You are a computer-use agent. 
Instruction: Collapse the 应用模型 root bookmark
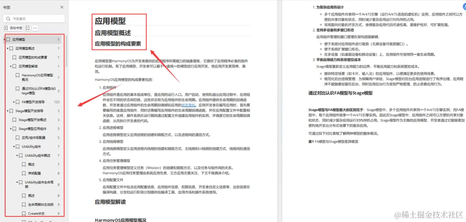[4, 40]
